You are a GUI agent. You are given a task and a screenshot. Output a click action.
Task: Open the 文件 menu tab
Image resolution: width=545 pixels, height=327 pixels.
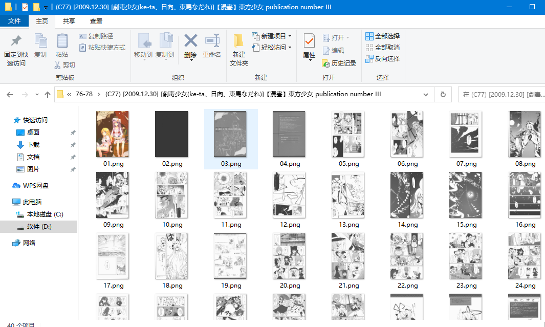tap(14, 21)
